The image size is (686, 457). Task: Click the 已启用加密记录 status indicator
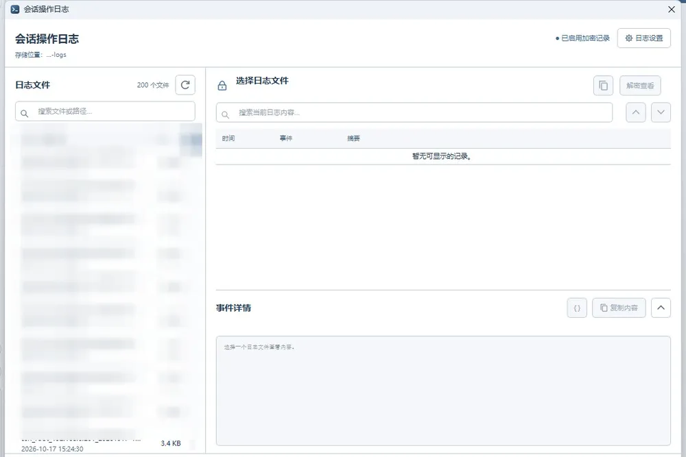pos(582,38)
